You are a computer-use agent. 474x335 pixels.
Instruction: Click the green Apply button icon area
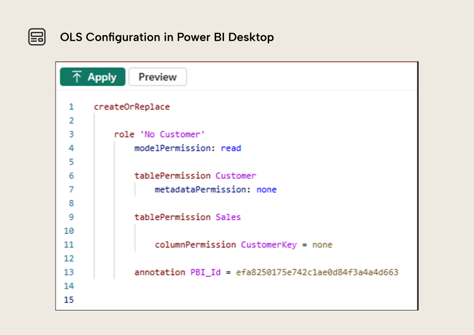[92, 77]
